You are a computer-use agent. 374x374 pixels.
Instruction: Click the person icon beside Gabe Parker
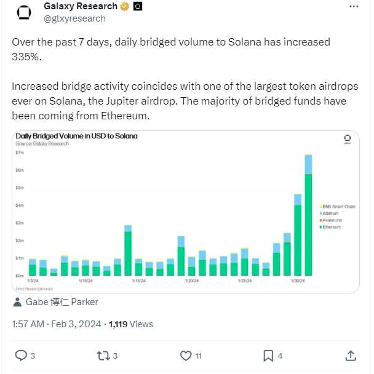17,302
